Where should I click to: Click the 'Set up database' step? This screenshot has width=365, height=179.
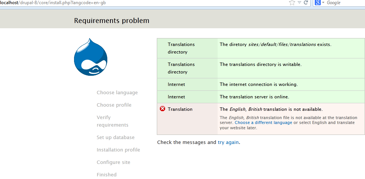click(115, 138)
